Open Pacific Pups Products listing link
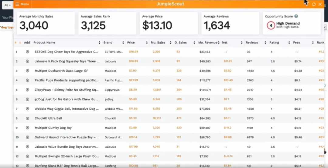Viewport: 328px width, 168px height. click(x=67, y=80)
